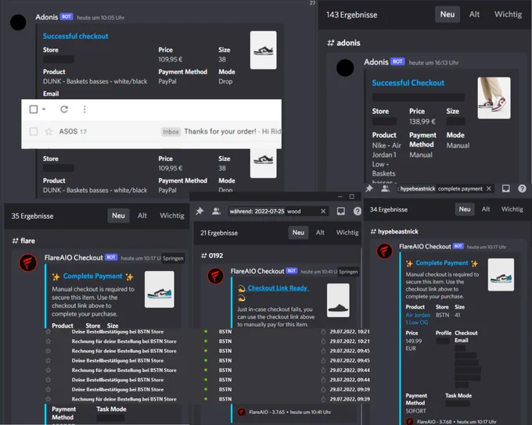Open sneaker thumbnail in hypebeastnick result
Image resolution: width=532 pixels, height=425 pixels.
coord(501,274)
